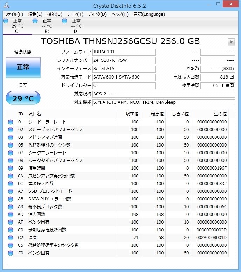Click the 生の値 column header
The height and width of the screenshot is (272, 241).
pyautogui.click(x=209, y=114)
